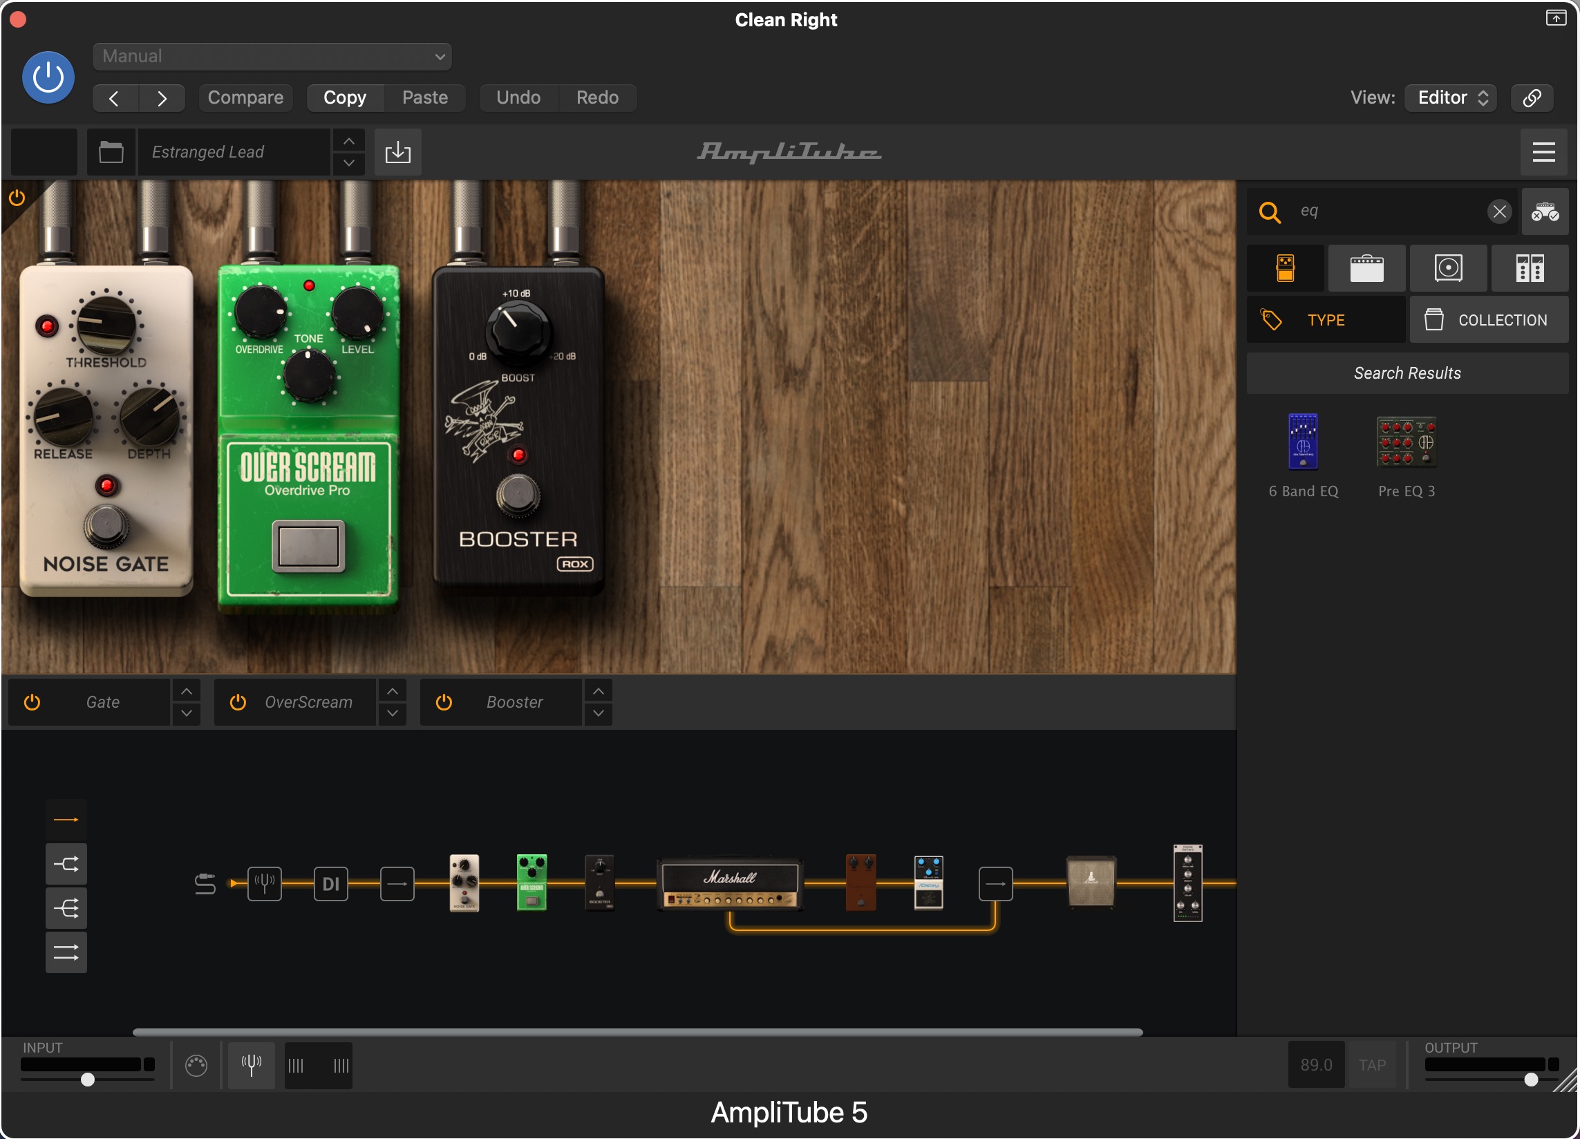Click the input cable icon in chain
Viewport: 1580px width, 1139px height.
(205, 884)
